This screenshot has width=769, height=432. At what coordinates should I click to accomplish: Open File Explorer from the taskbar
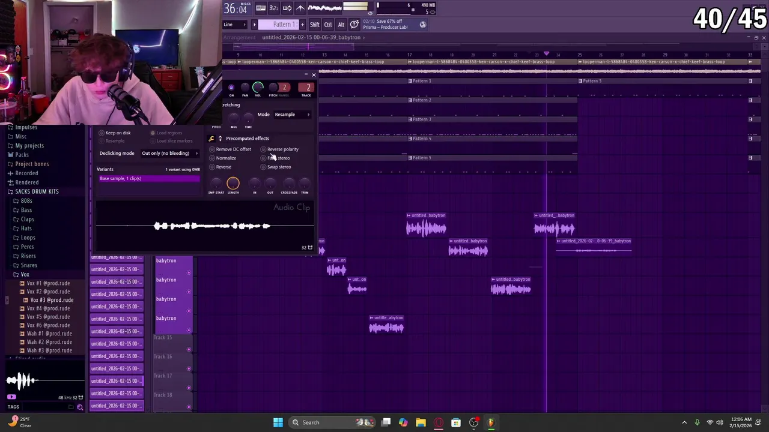[421, 422]
